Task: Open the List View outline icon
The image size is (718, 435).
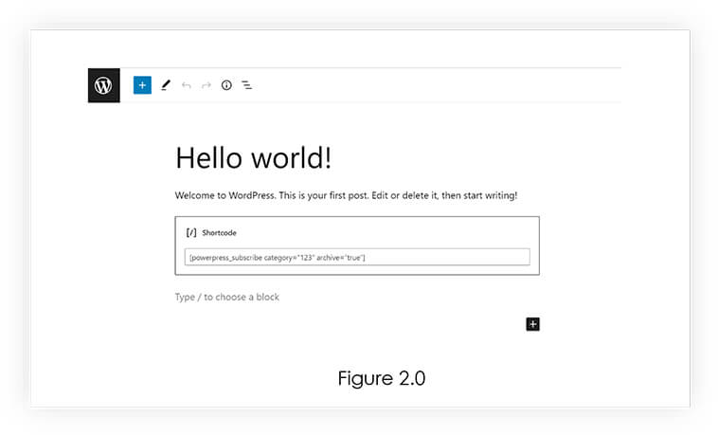Action: 247,85
